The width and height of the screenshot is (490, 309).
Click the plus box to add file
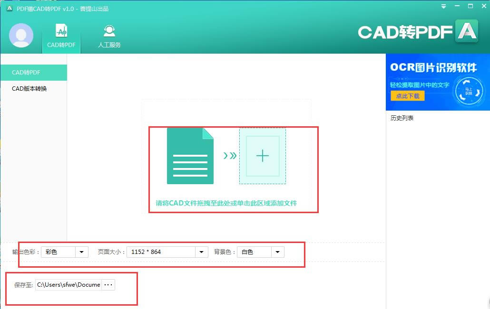263,156
